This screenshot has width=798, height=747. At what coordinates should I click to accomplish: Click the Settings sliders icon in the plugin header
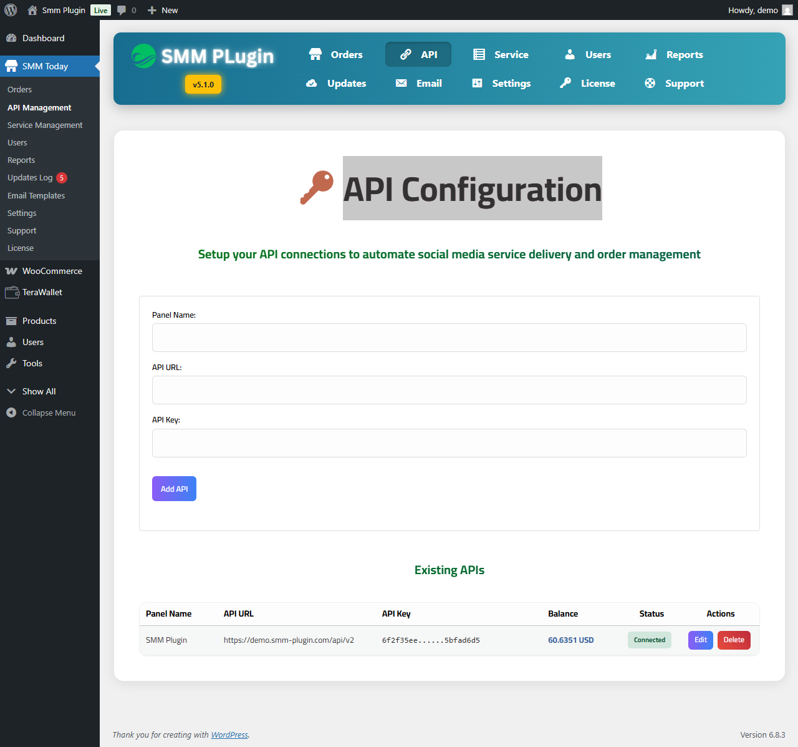(x=477, y=83)
